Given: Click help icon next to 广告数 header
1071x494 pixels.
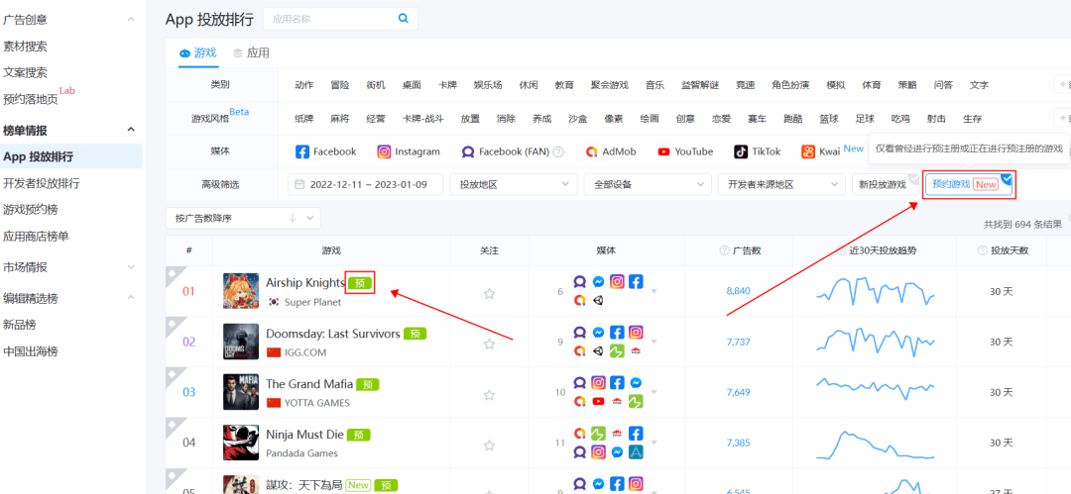Looking at the screenshot, I should click(724, 251).
